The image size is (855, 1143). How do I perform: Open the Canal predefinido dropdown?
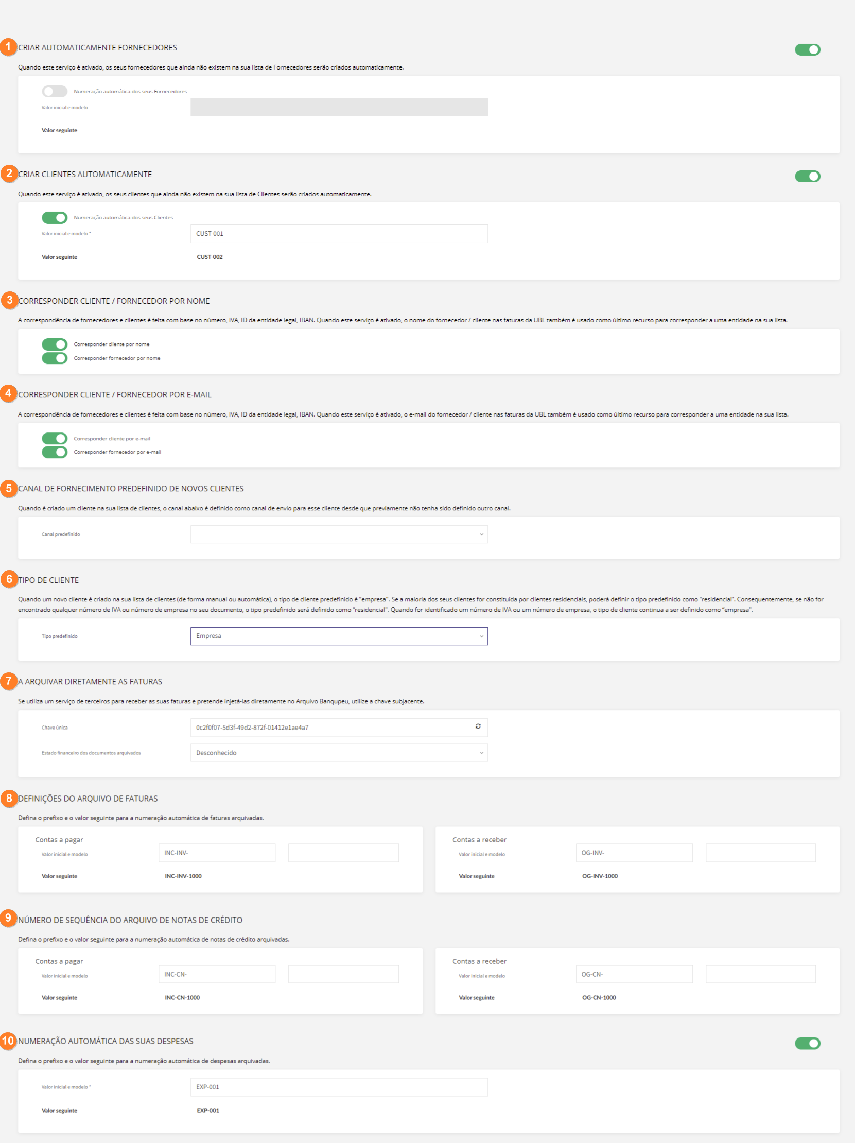coord(339,534)
